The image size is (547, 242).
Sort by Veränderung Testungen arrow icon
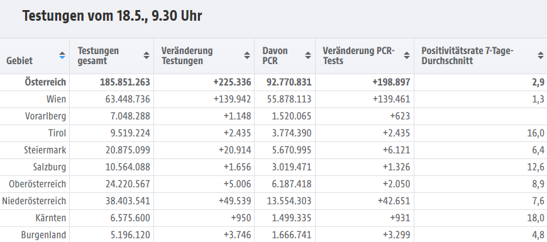[247, 55]
